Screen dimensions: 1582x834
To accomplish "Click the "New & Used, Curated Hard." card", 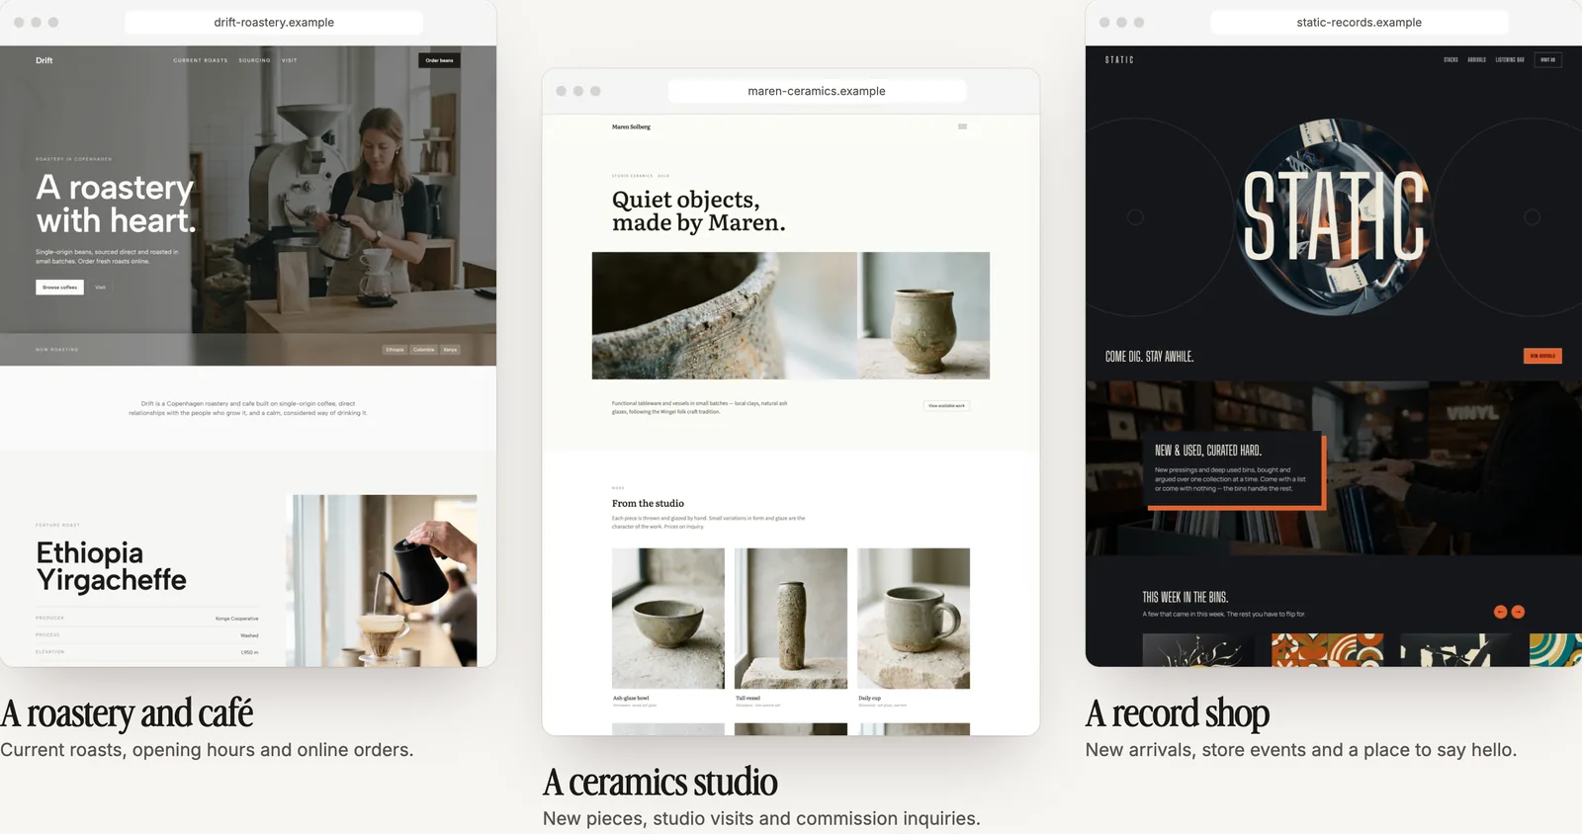I will (x=1235, y=469).
